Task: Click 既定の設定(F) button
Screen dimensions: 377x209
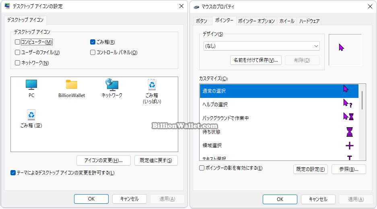Action: coord(310,169)
